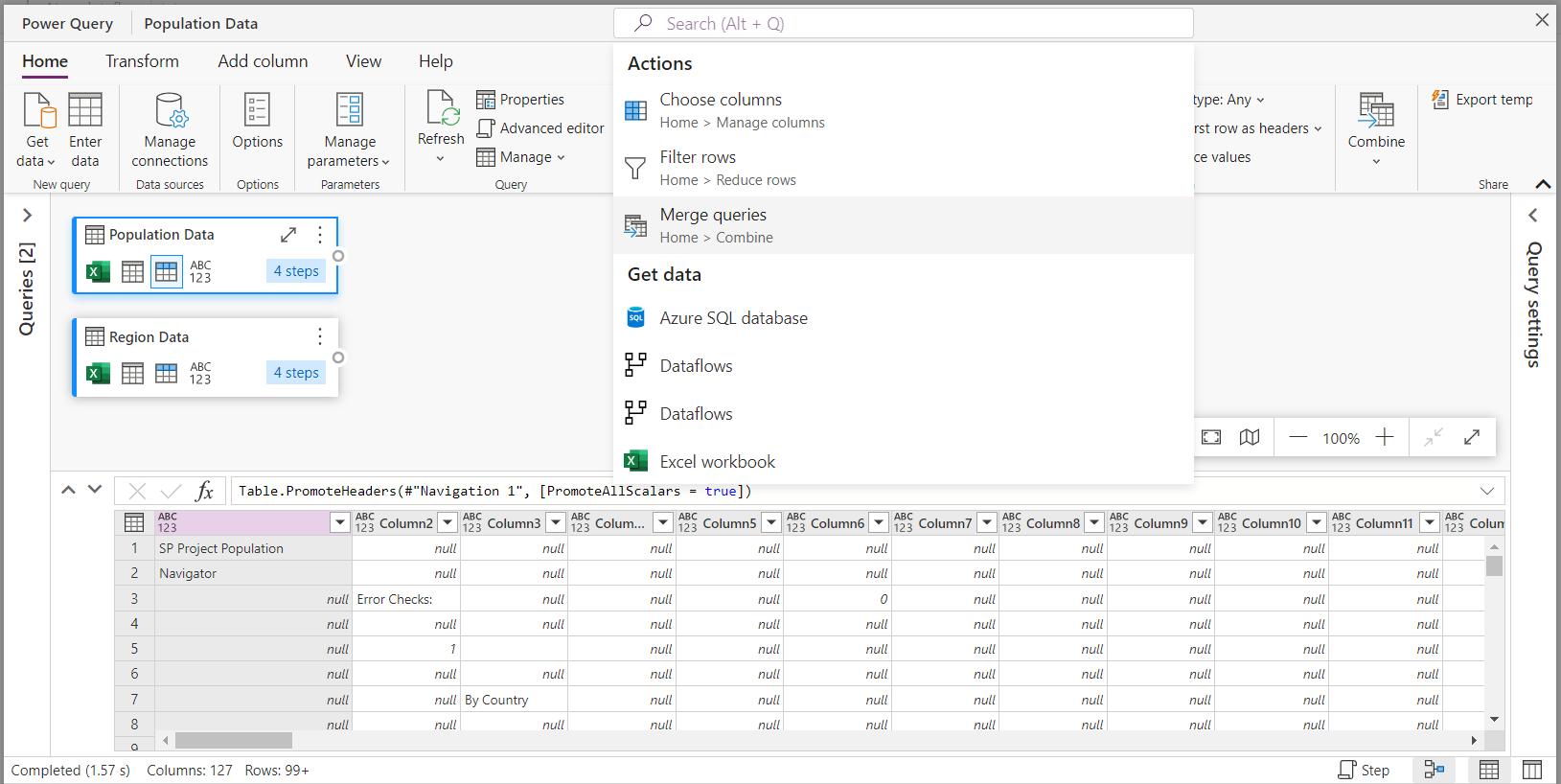Switch to schema view in status bar

click(x=1532, y=770)
